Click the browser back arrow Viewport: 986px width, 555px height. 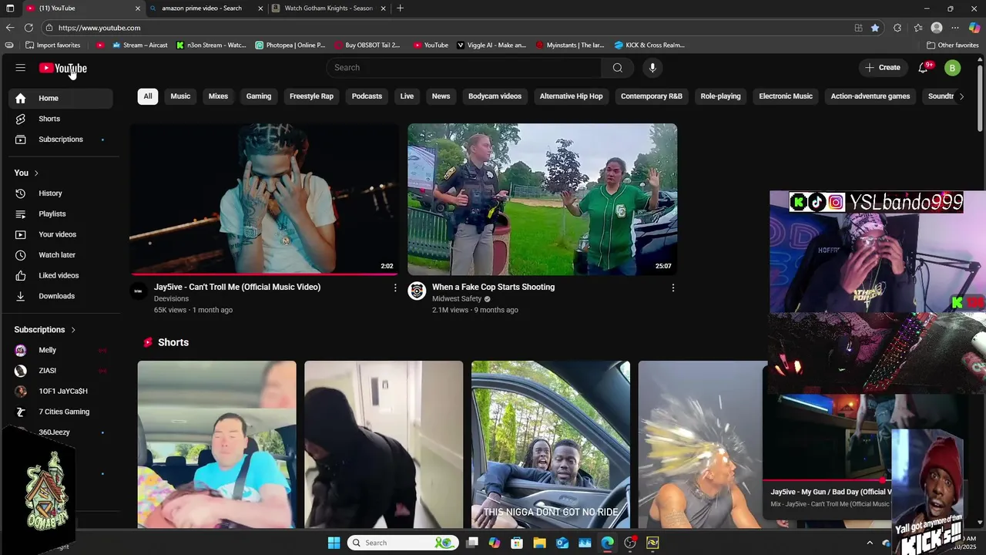[10, 28]
